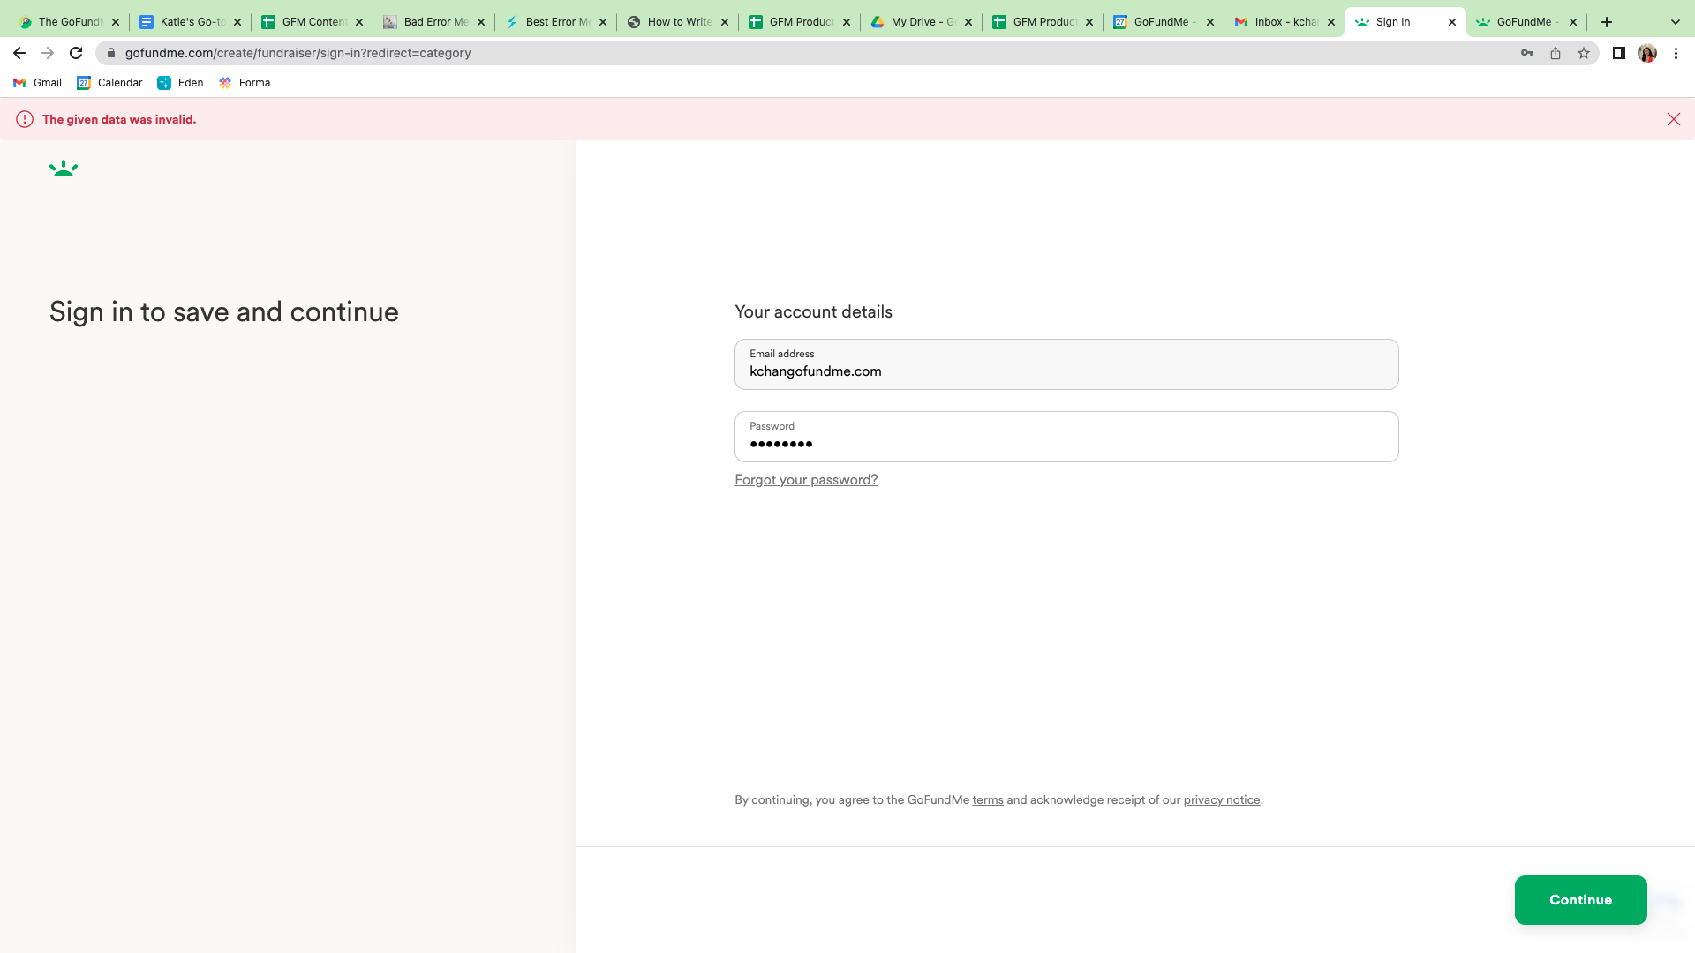The width and height of the screenshot is (1695, 953).
Task: Open Chrome profile avatar
Action: click(1646, 53)
